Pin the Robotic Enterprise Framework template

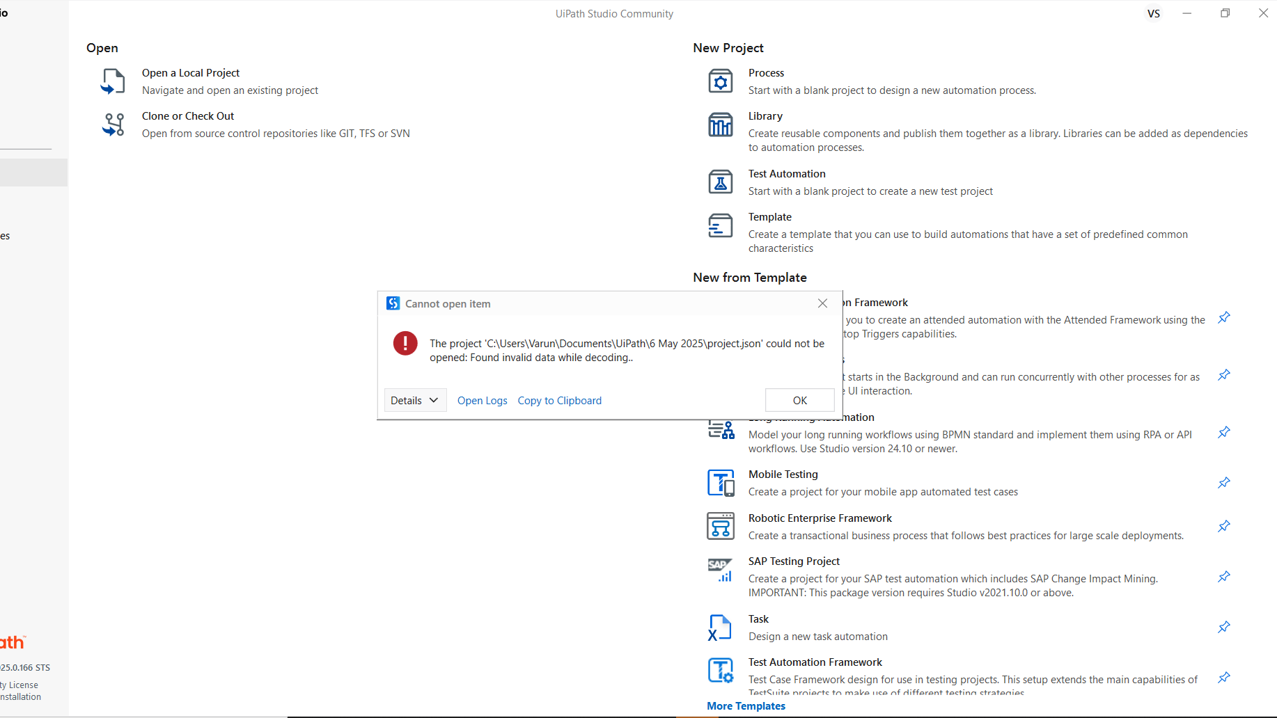click(1224, 527)
